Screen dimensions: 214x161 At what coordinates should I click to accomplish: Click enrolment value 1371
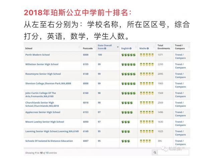160,55
